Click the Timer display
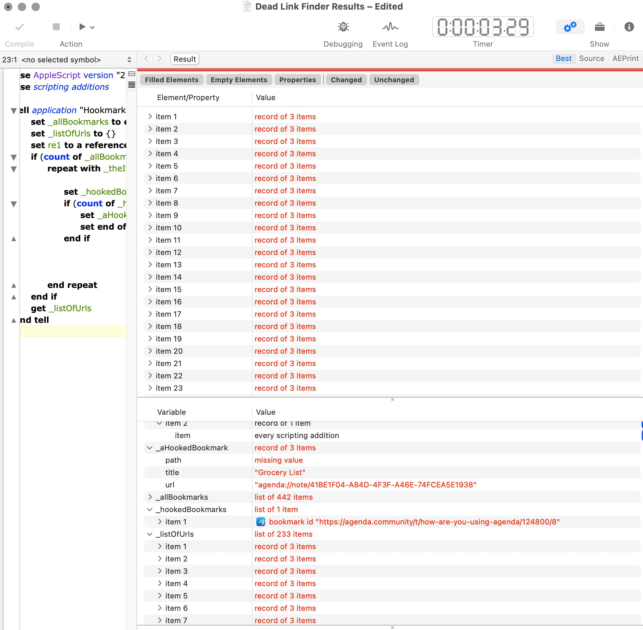Viewport: 643px width, 630px height. (x=483, y=27)
